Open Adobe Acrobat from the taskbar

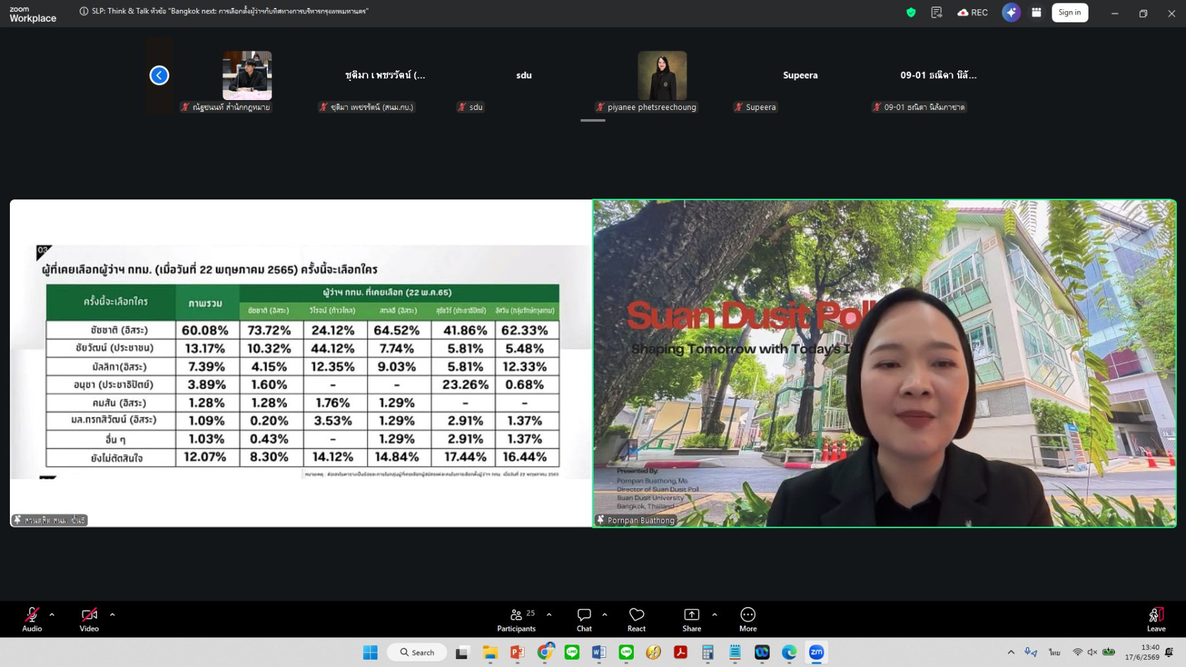tap(681, 653)
